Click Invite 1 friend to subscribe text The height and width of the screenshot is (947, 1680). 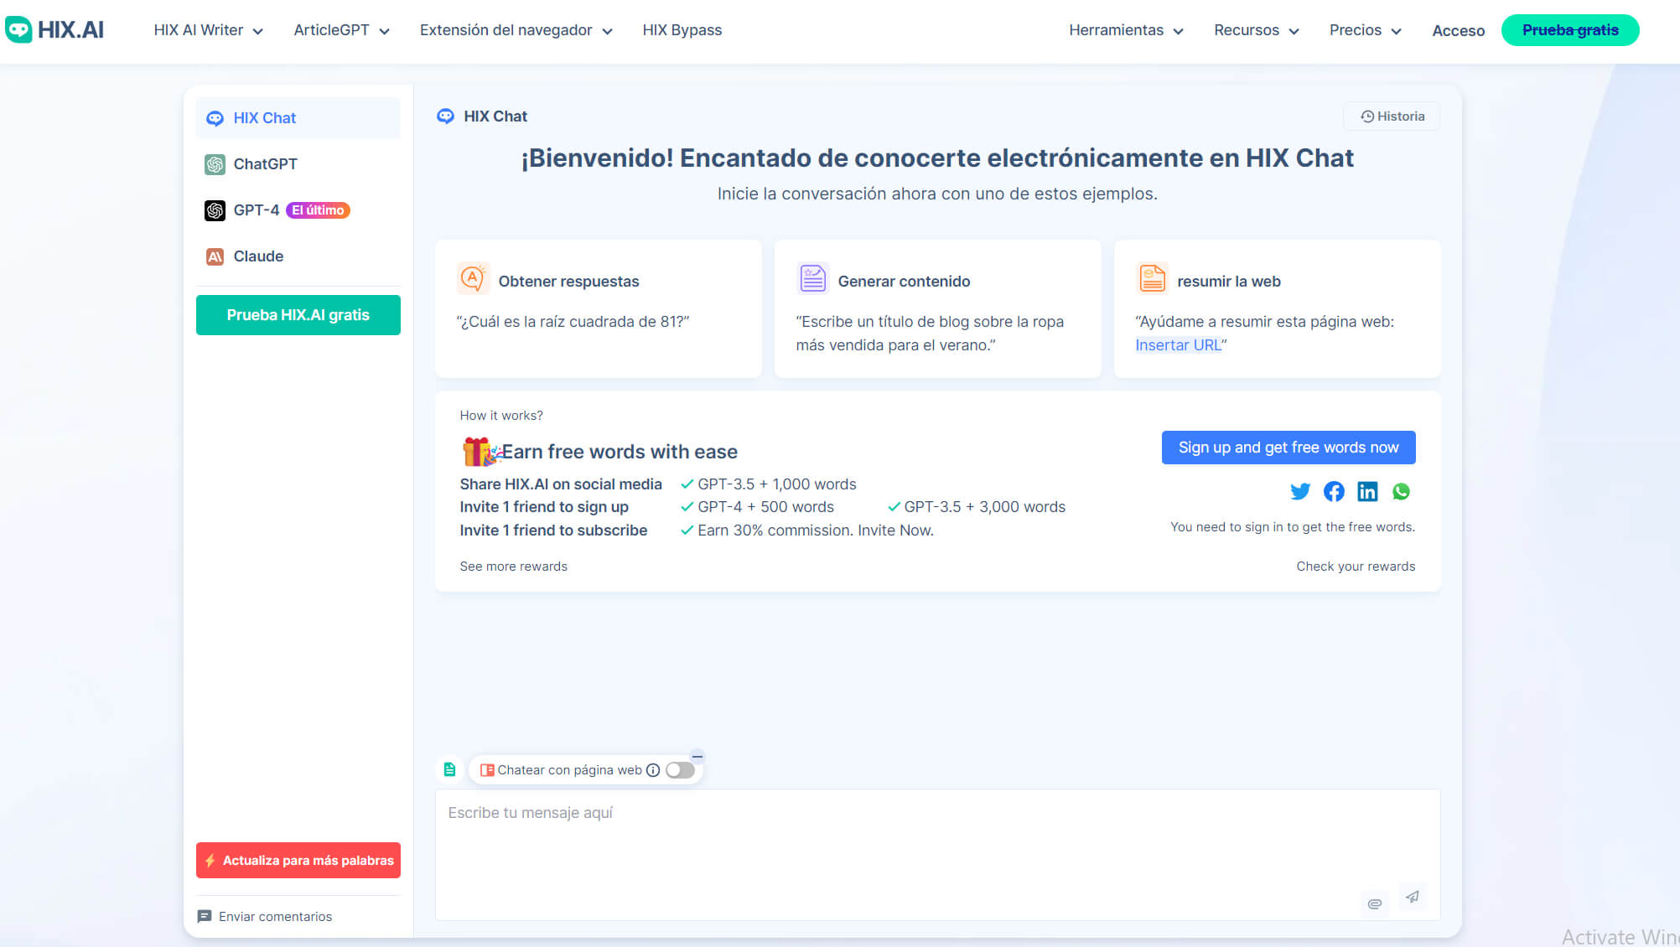click(x=553, y=530)
